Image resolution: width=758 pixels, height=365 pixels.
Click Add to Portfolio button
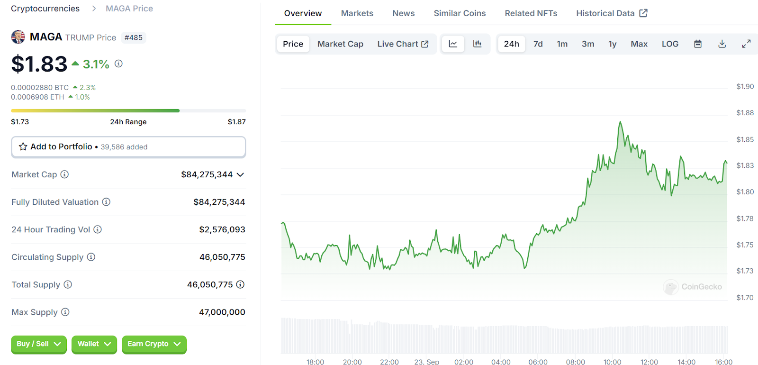coord(128,147)
